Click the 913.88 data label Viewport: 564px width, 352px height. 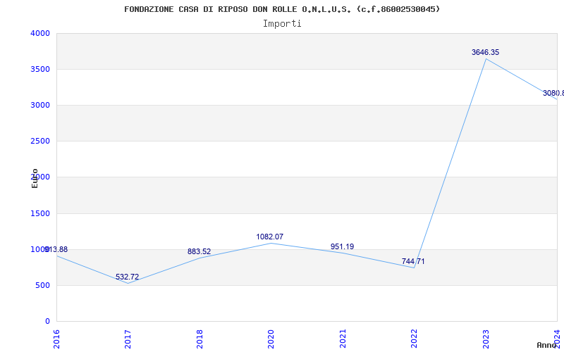[56, 250]
